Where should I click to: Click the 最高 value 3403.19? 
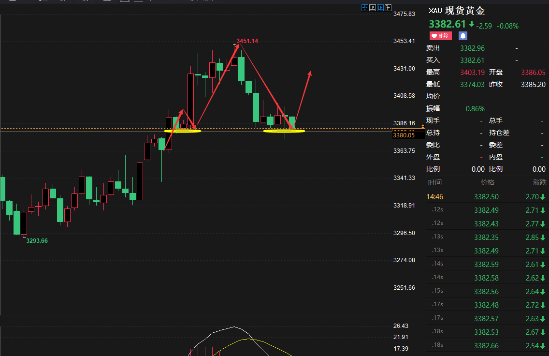[x=472, y=73]
